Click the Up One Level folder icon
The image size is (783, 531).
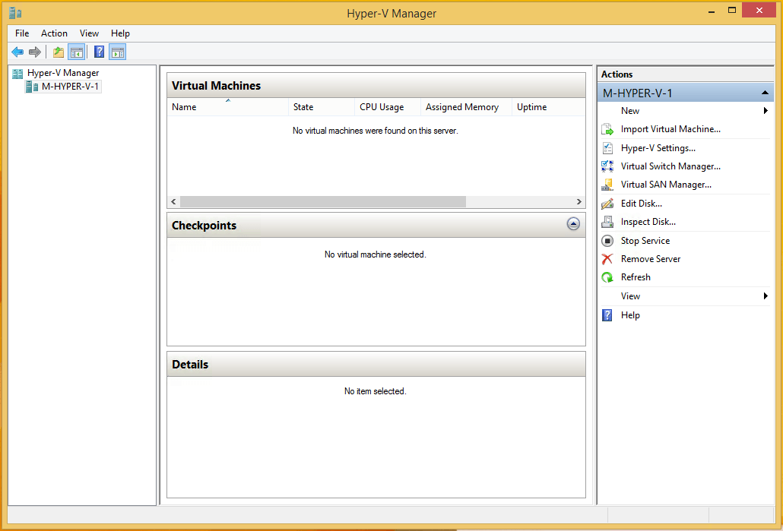click(x=59, y=52)
